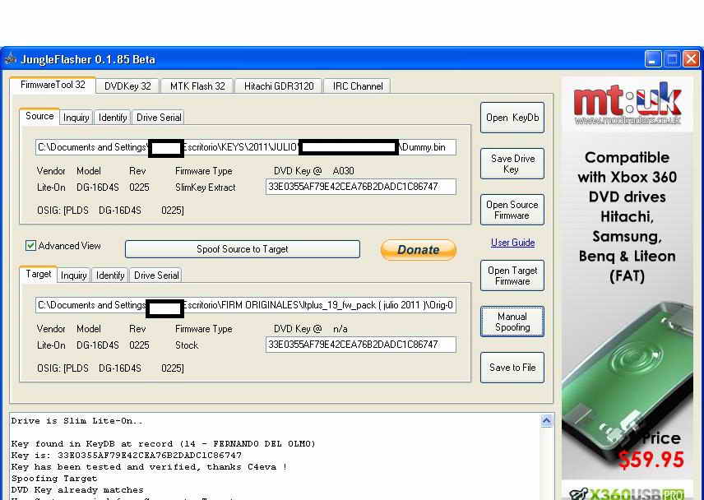The width and height of the screenshot is (704, 500).
Task: Click Open Target Firmware button
Action: [512, 275]
